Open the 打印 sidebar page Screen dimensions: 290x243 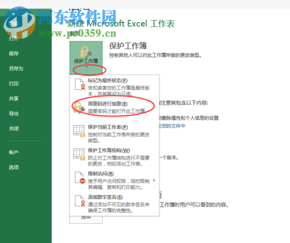click(x=13, y=84)
